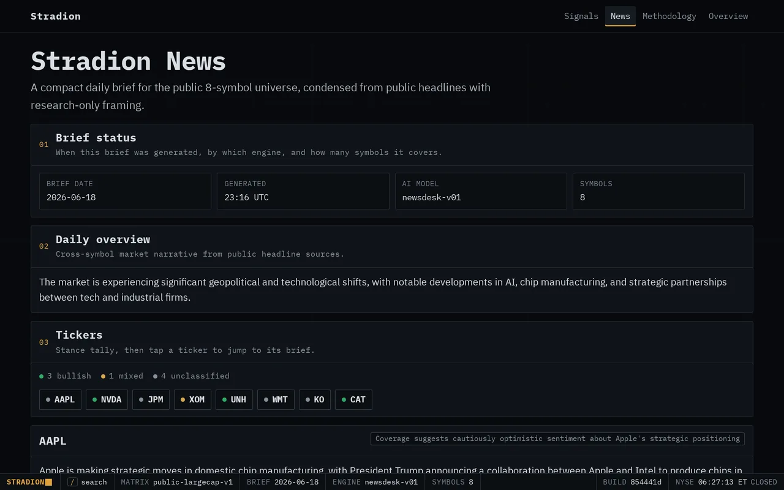784x490 pixels.
Task: Click the 3 bullish tally label
Action: (65, 376)
